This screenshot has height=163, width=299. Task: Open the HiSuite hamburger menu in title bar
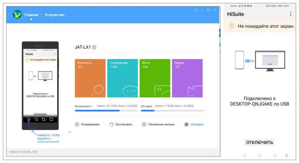coord(196,10)
